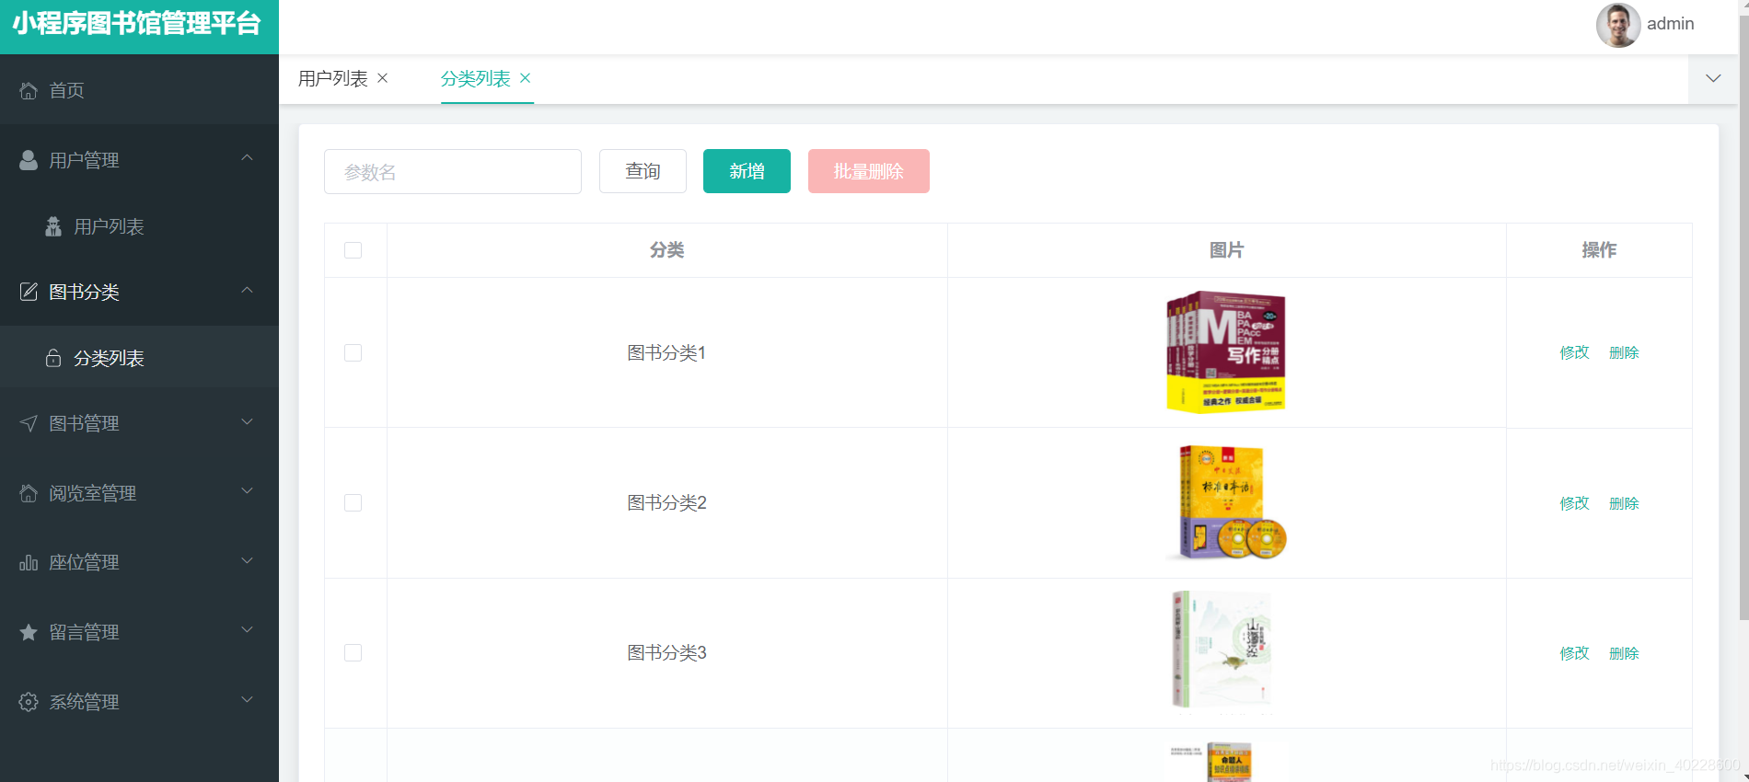Screen dimensions: 1749x782
Task: Expand the 系统管理 menu chevron
Action: 247,700
